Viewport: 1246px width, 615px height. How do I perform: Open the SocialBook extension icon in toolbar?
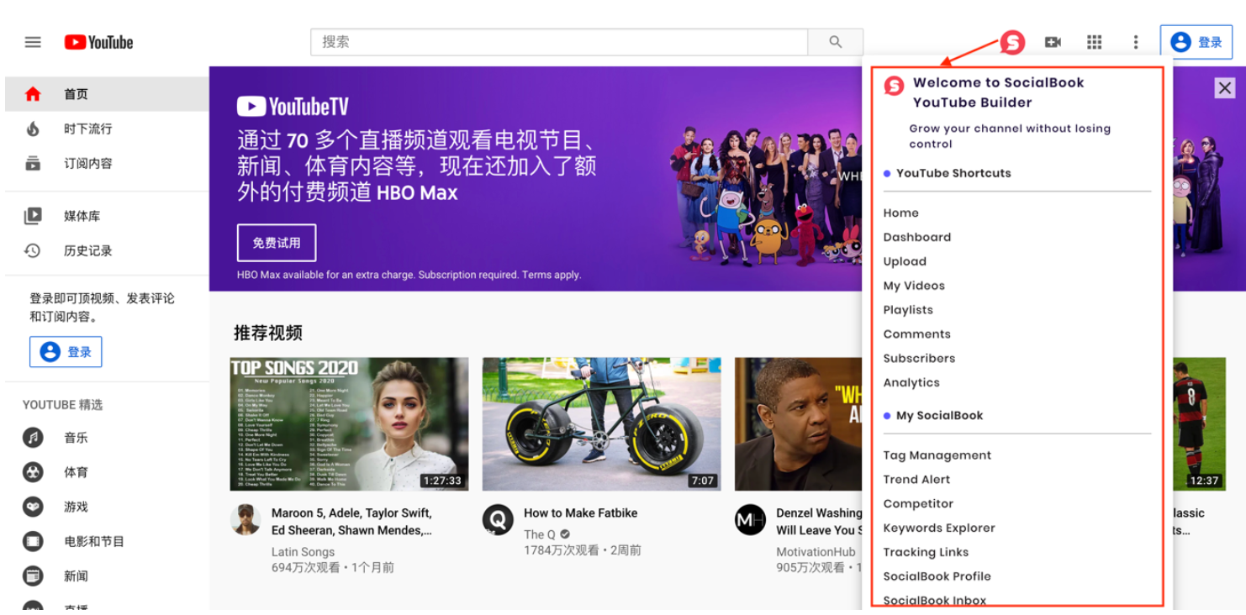point(1012,42)
